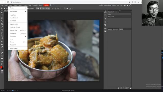This screenshot has height=92, width=163.
Task: Open Image Size dialog
Action: [x=18, y=33]
